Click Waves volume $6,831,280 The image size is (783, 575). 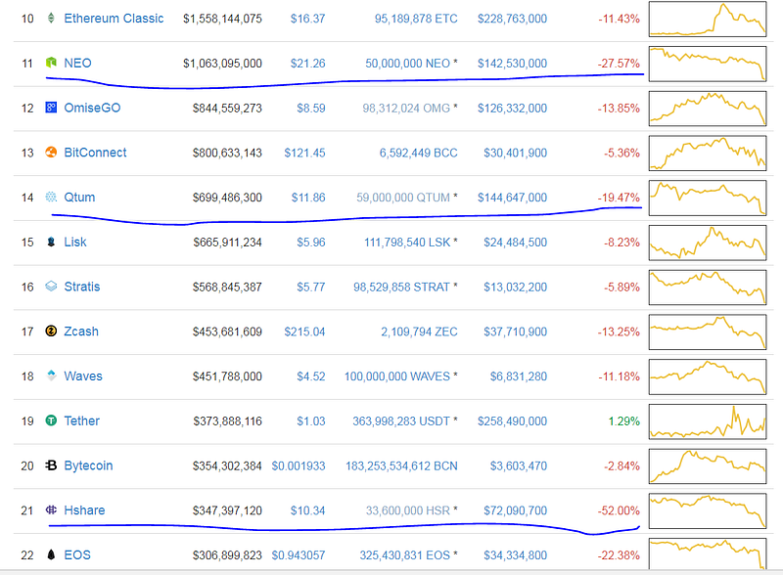click(519, 376)
